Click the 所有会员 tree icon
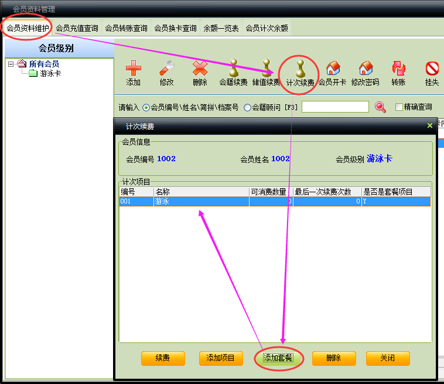This screenshot has height=384, width=444. tap(22, 63)
